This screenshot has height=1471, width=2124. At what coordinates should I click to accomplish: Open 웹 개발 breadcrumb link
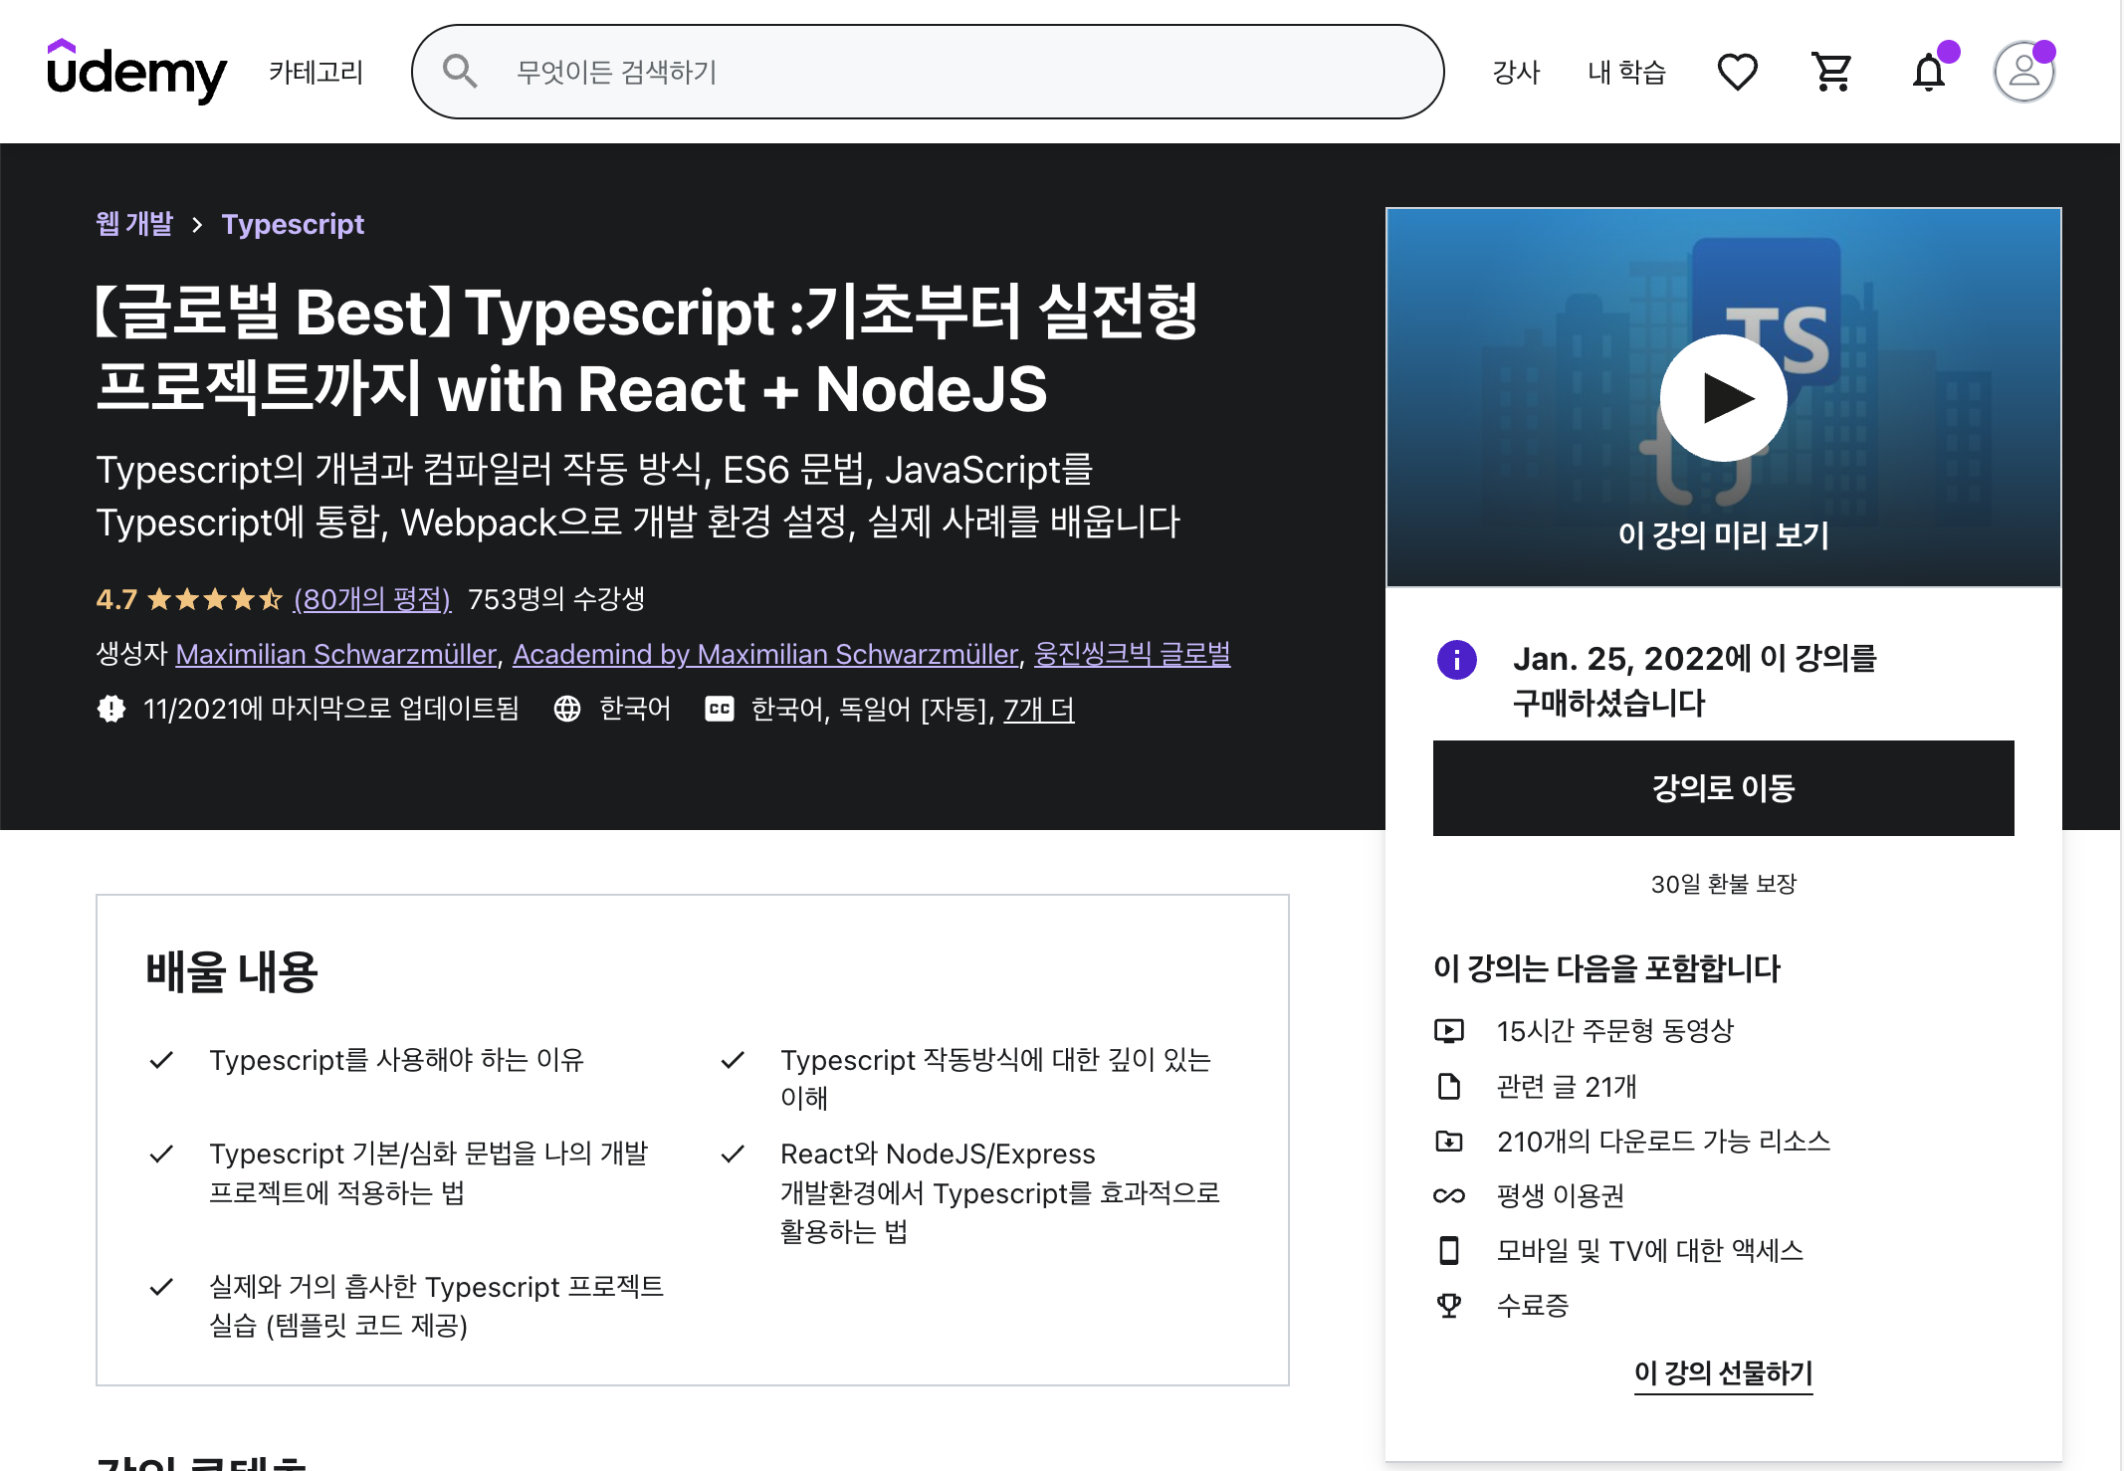point(134,224)
